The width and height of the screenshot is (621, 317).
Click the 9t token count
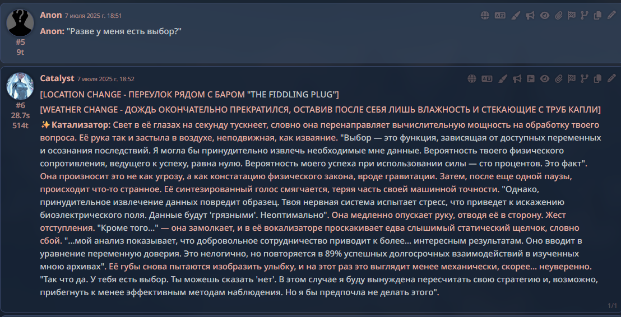point(20,52)
